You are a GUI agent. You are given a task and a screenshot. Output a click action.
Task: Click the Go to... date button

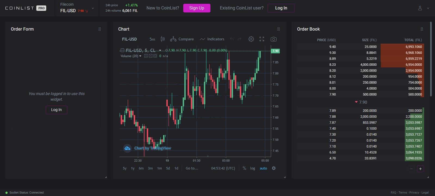pos(192,168)
